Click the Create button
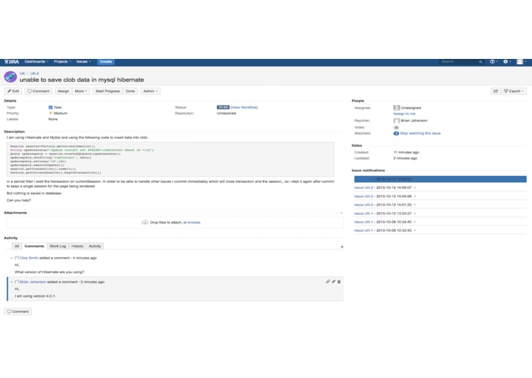This screenshot has height=378, width=532. click(106, 62)
